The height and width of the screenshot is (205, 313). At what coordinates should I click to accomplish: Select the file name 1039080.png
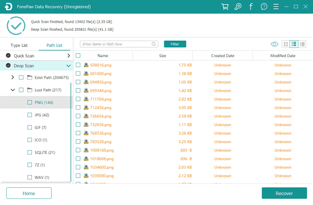[x=102, y=176]
